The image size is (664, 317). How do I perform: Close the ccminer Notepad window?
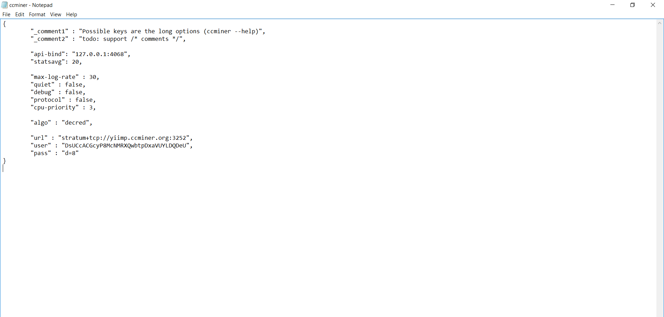653,5
